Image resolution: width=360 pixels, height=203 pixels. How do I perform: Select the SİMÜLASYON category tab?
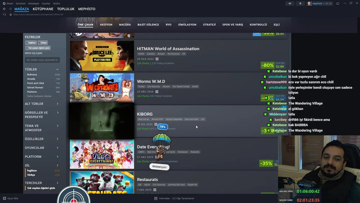tap(187, 25)
